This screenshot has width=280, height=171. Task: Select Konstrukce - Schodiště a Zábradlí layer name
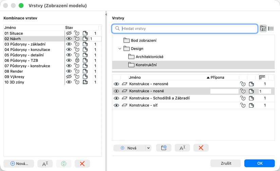pyautogui.click(x=160, y=98)
